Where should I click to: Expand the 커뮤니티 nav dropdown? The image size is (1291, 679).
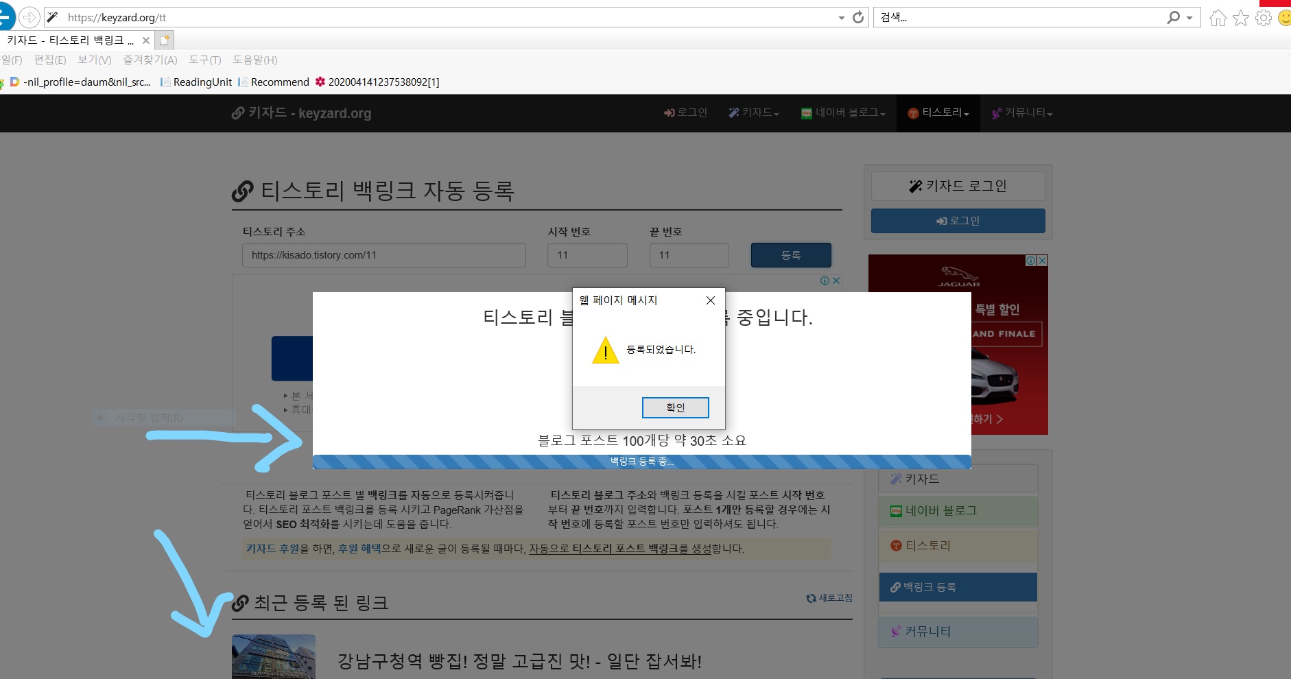pyautogui.click(x=1022, y=112)
